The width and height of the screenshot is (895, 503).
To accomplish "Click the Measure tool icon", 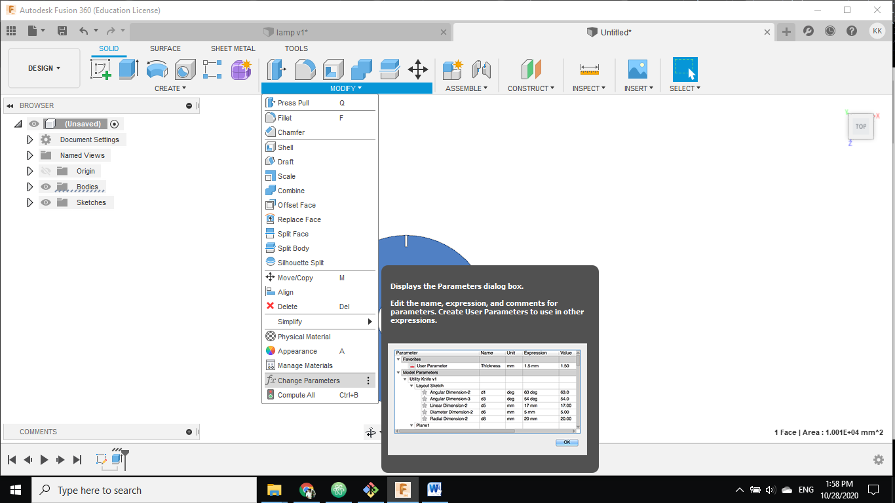I will (x=589, y=69).
